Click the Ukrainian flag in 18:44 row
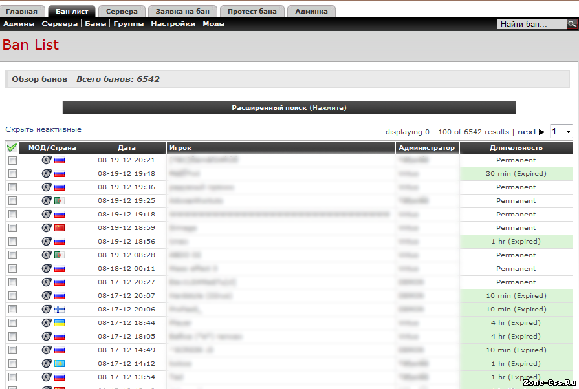 point(60,323)
